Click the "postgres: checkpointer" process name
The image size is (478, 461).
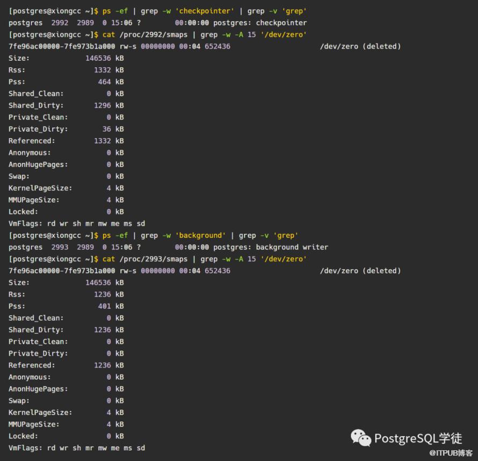[x=260, y=23]
